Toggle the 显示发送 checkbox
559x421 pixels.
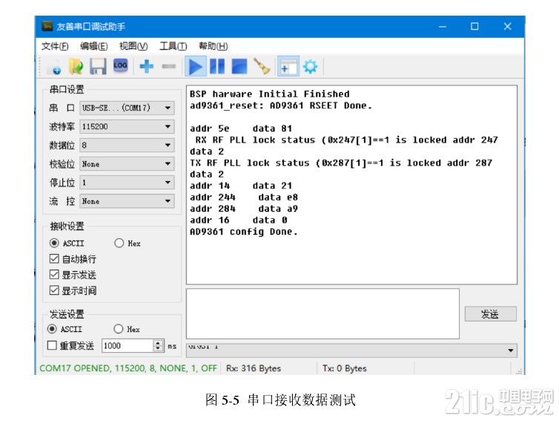click(54, 275)
